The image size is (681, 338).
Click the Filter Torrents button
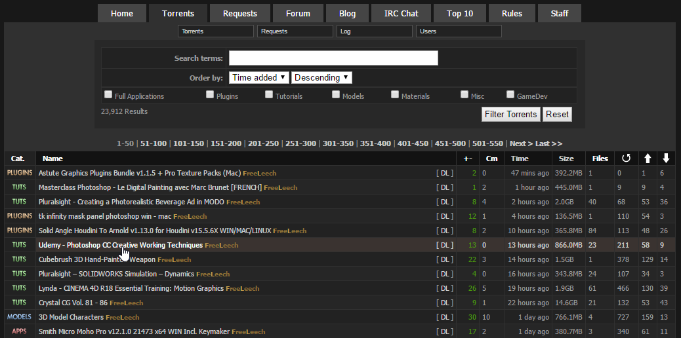510,115
